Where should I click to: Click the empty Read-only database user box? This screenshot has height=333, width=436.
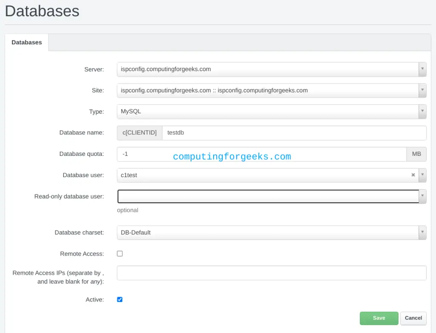(268, 196)
